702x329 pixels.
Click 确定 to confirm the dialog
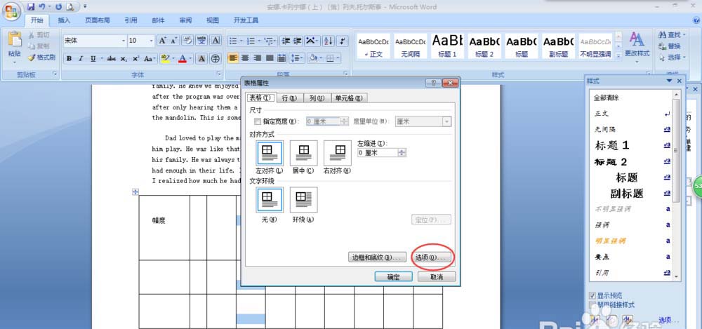point(394,277)
